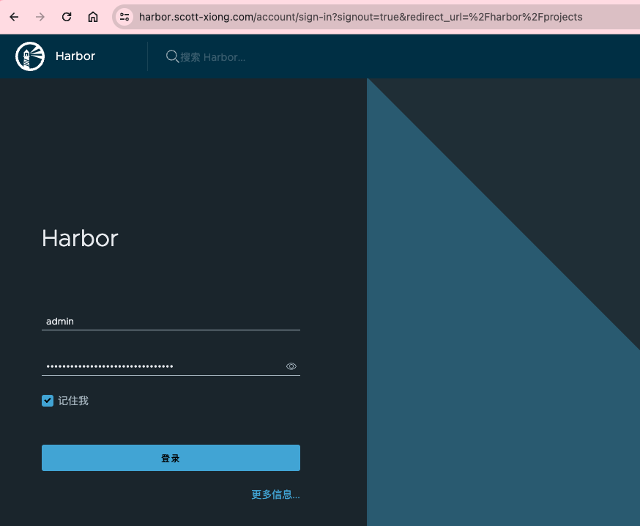Click the search magnifier icon
Image resolution: width=640 pixels, height=526 pixels.
tap(172, 56)
